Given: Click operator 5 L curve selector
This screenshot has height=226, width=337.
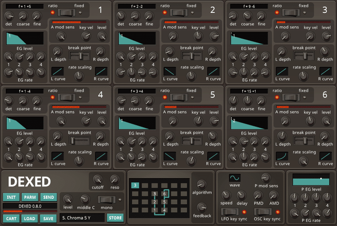Looking at the screenshot, I should tap(170, 157).
